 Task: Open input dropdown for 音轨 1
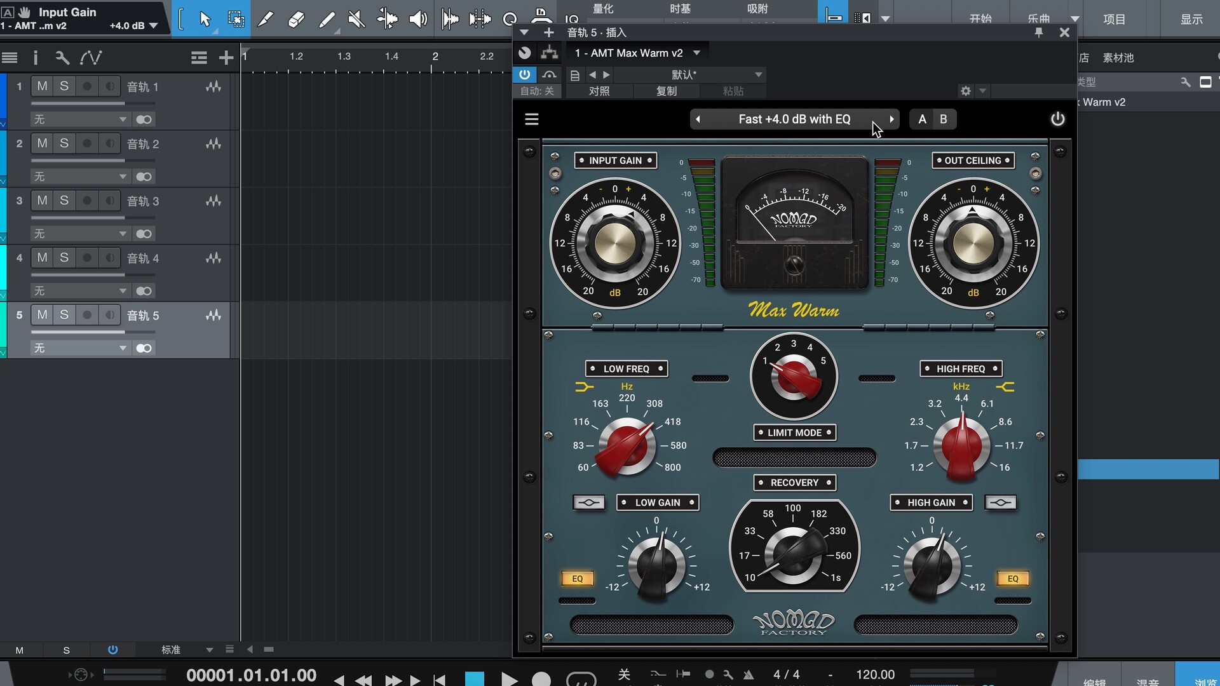80,119
